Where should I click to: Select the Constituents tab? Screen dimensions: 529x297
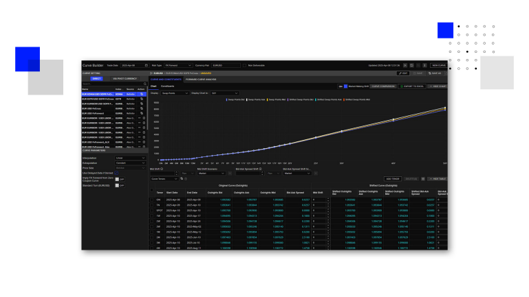tap(168, 86)
